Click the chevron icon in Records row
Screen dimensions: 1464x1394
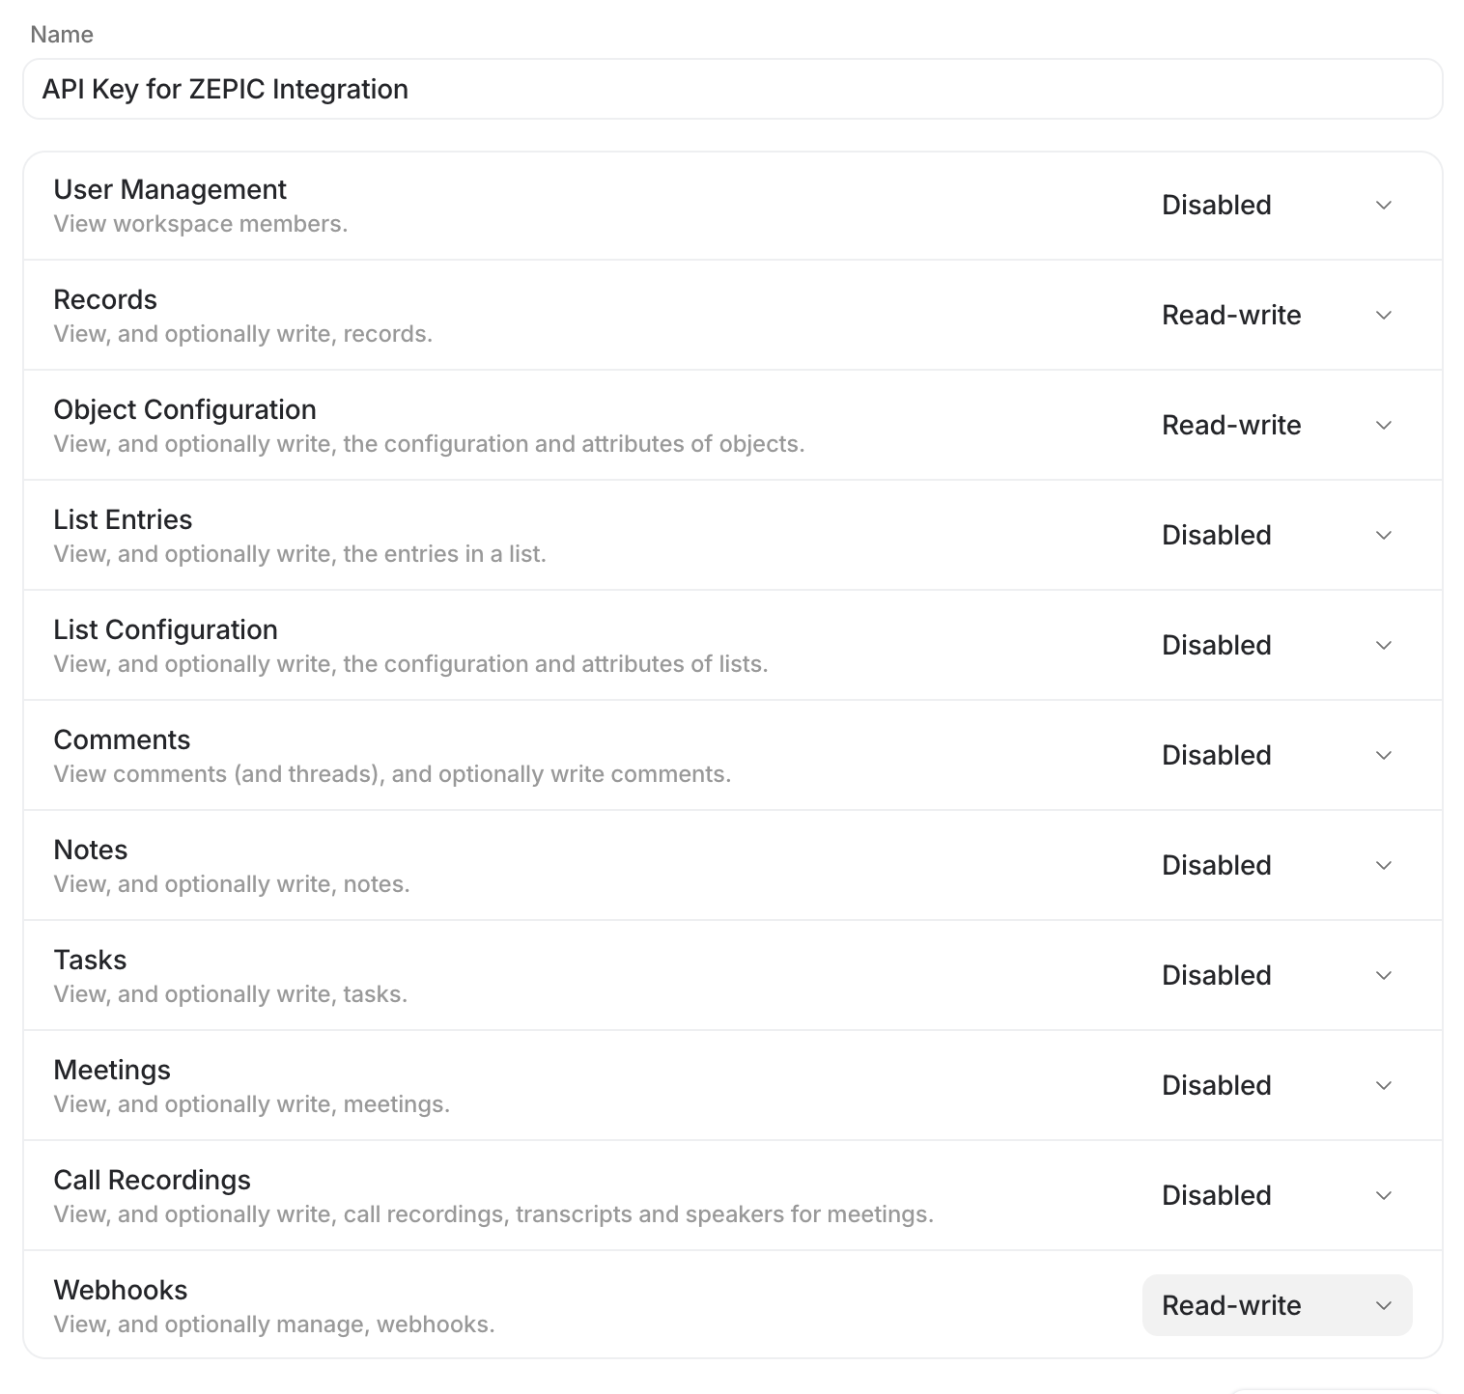[1383, 315]
